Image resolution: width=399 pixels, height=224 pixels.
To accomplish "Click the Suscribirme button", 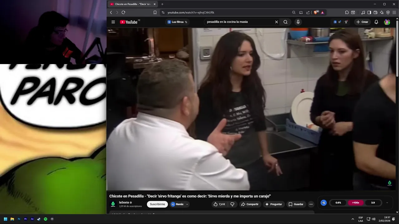I will [x=157, y=204].
